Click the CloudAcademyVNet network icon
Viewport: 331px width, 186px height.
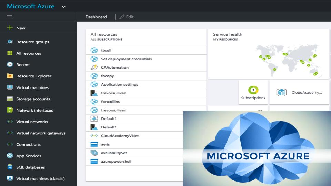click(94, 136)
